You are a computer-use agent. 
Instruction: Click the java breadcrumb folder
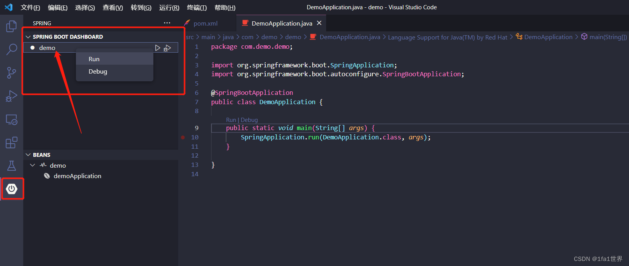[x=228, y=37]
